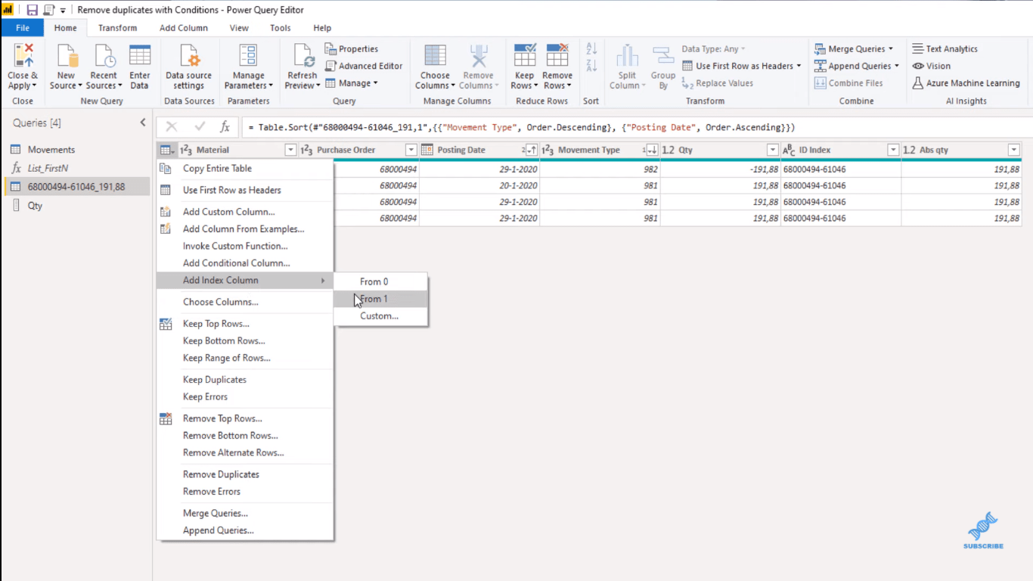
Task: Click the Enter Data icon
Action: (140, 57)
